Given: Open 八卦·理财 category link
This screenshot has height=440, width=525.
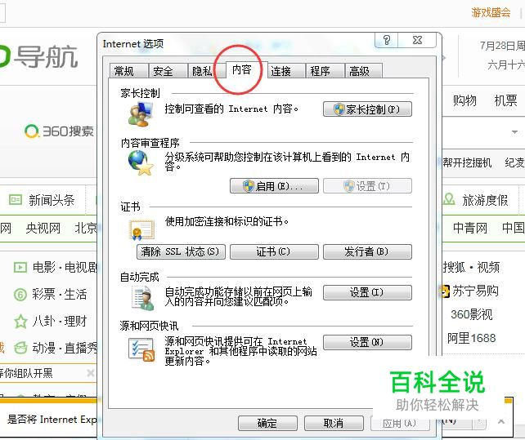Looking at the screenshot, I should coord(59,322).
